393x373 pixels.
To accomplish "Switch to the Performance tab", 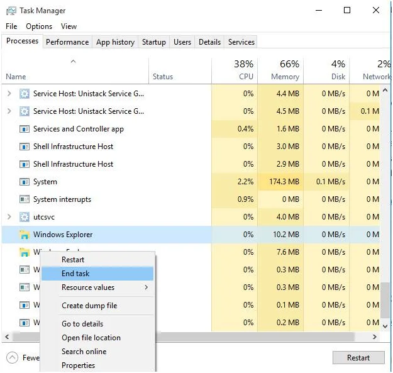I will pyautogui.click(x=67, y=42).
